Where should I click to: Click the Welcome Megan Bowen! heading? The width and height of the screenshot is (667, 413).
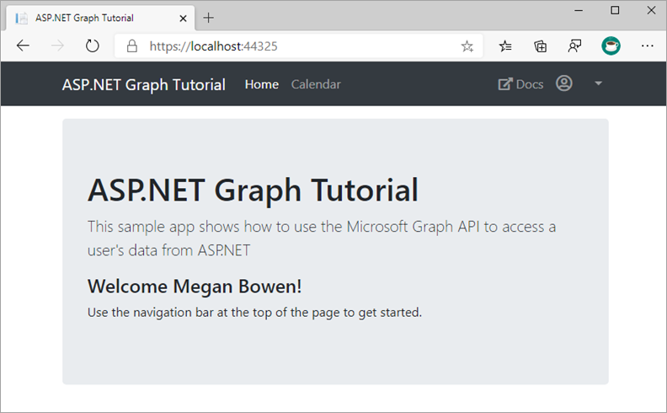[x=195, y=287]
